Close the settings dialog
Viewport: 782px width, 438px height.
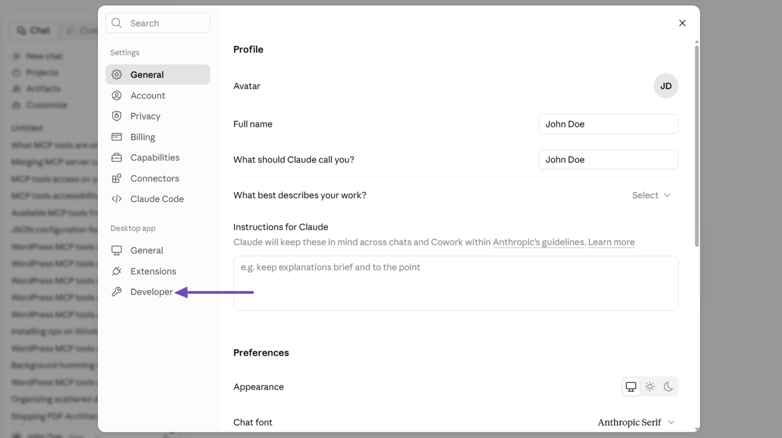(x=682, y=23)
